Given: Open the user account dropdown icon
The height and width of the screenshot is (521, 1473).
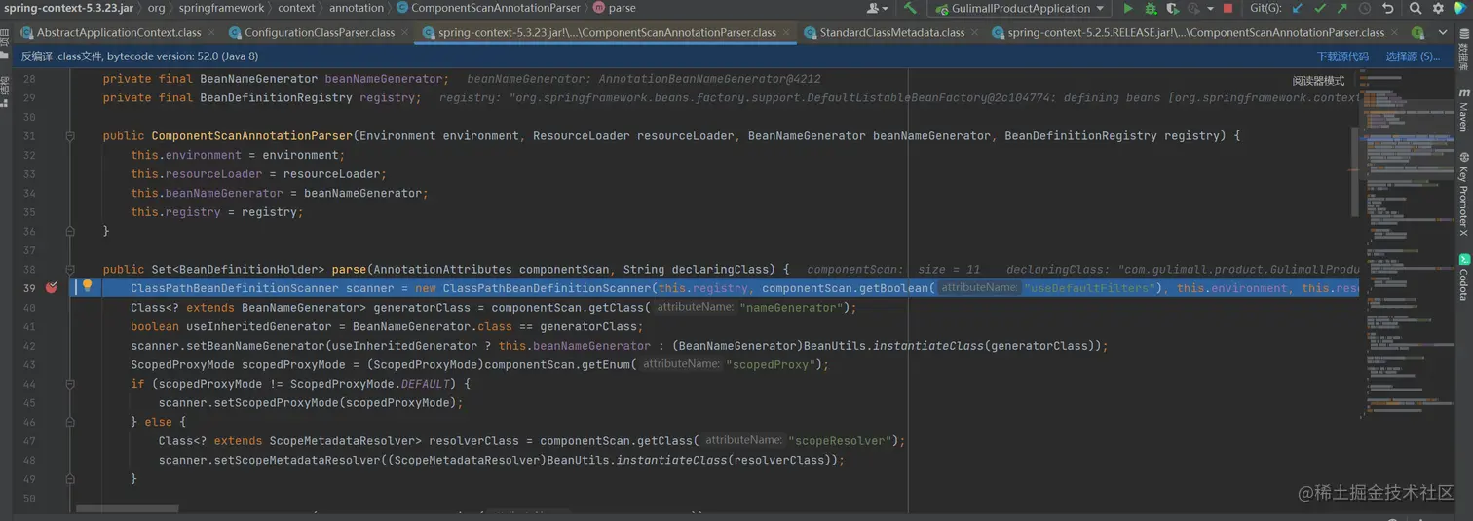Looking at the screenshot, I should (x=877, y=8).
